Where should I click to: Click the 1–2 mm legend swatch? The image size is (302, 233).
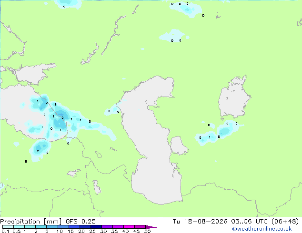30,227
